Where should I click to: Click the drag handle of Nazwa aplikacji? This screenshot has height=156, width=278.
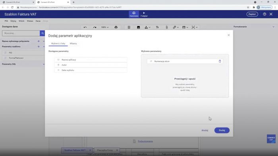(x=58, y=60)
